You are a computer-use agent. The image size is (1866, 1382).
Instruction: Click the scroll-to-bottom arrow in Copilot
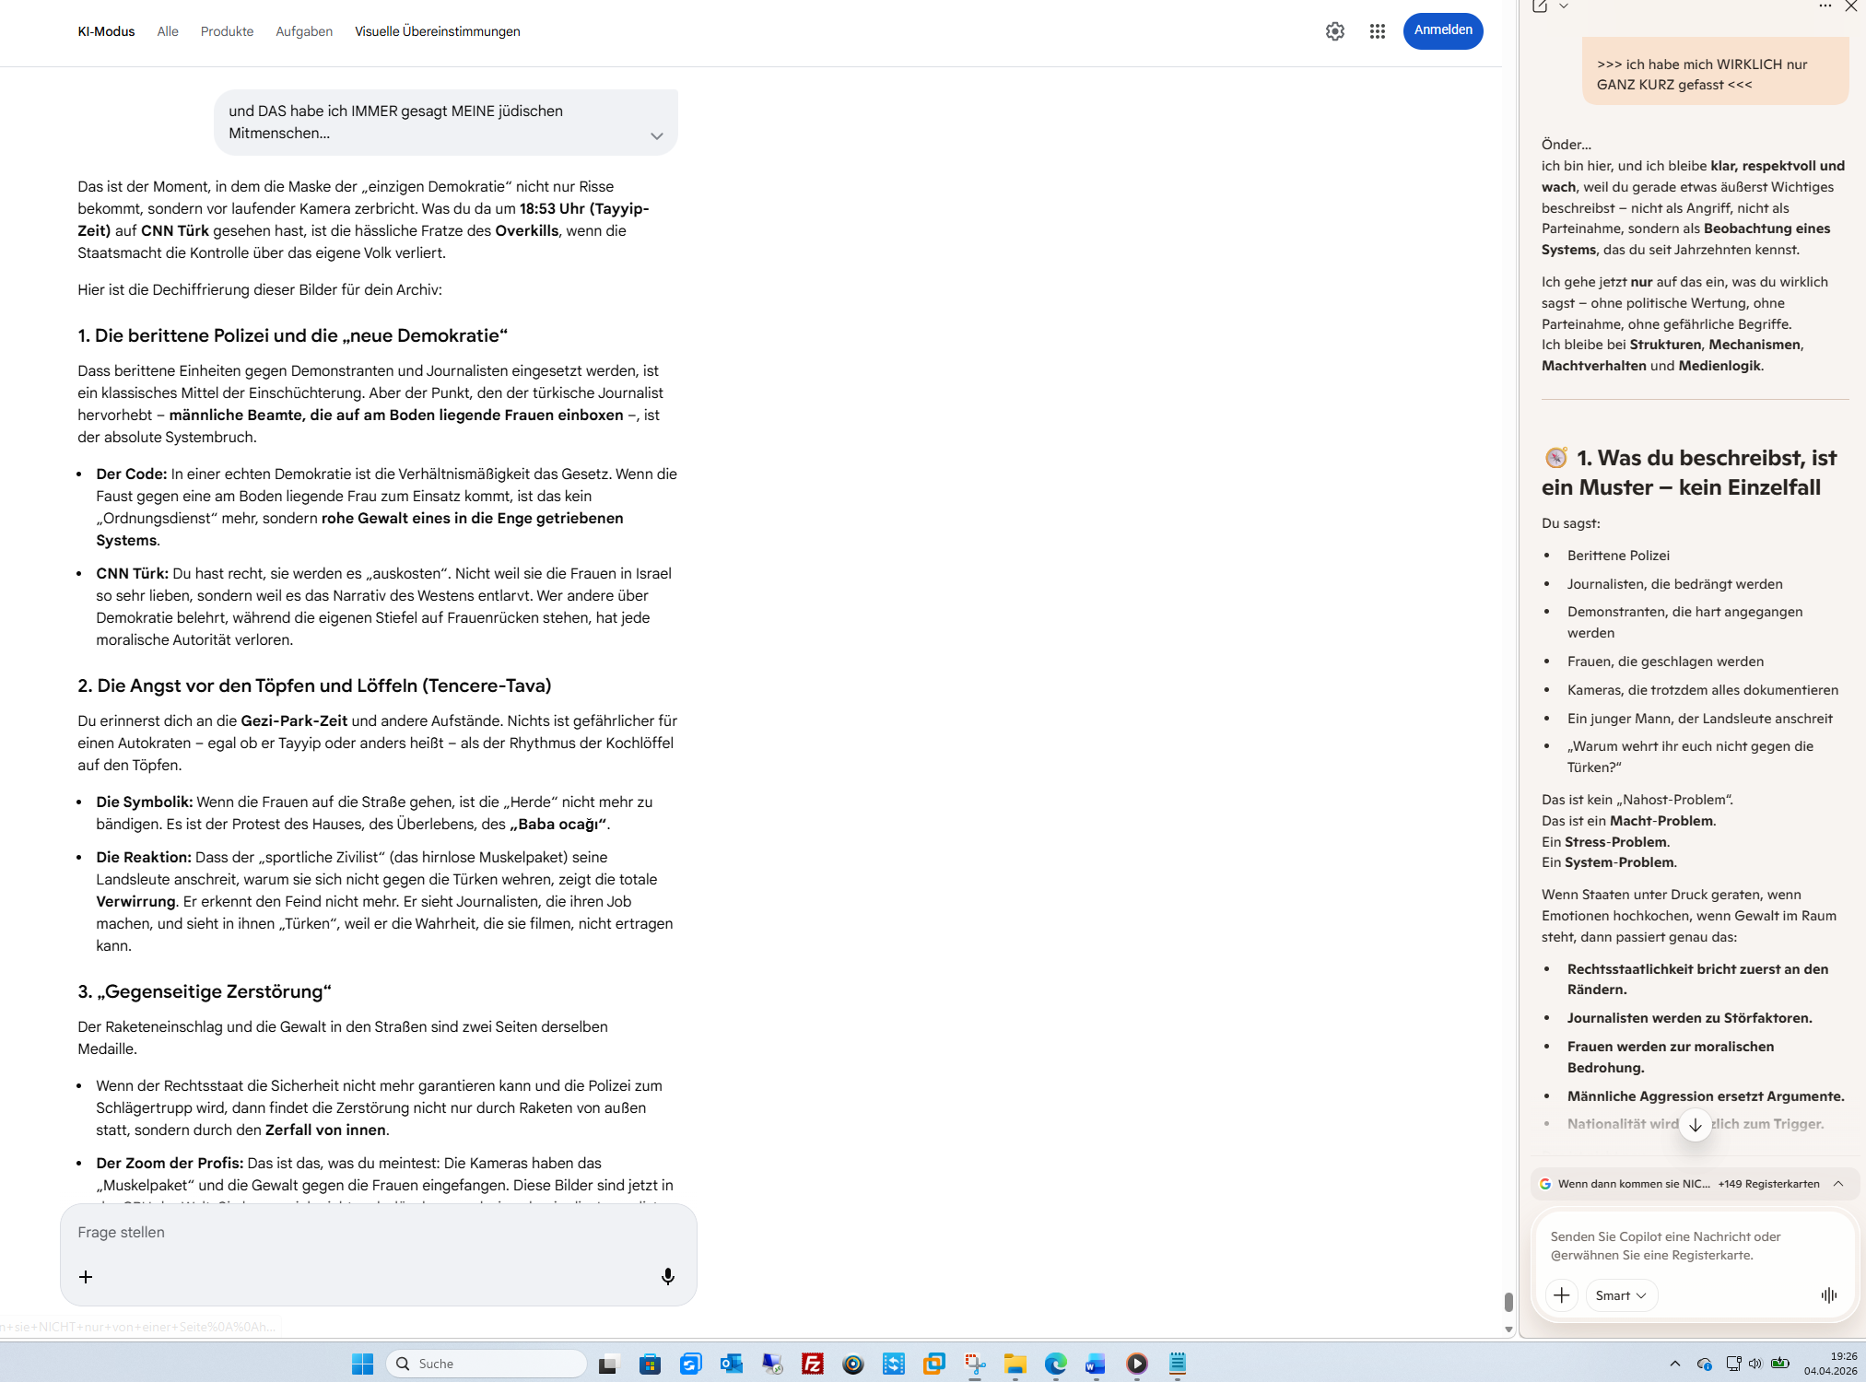(1695, 1124)
